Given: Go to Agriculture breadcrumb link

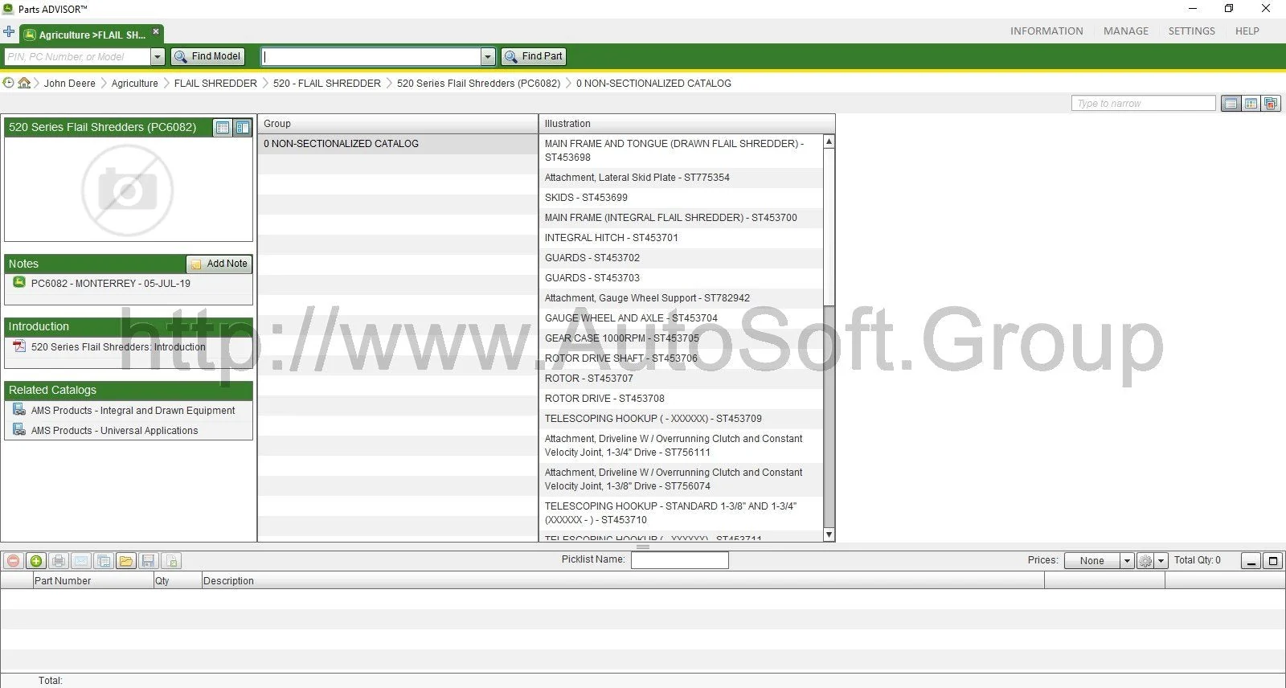Looking at the screenshot, I should tap(135, 83).
